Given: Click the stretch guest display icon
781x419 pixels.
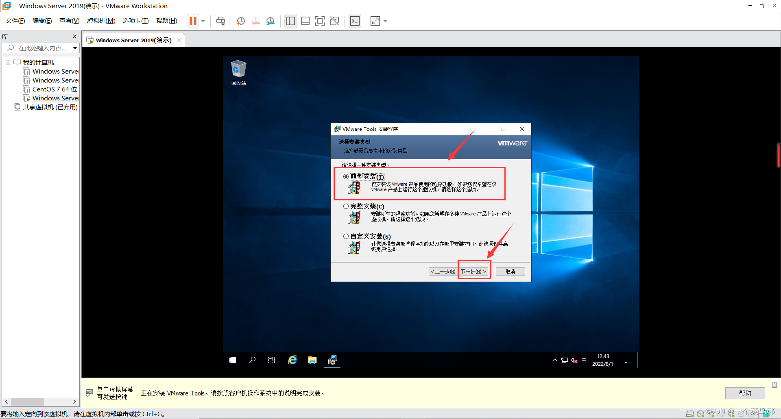Looking at the screenshot, I should point(375,21).
